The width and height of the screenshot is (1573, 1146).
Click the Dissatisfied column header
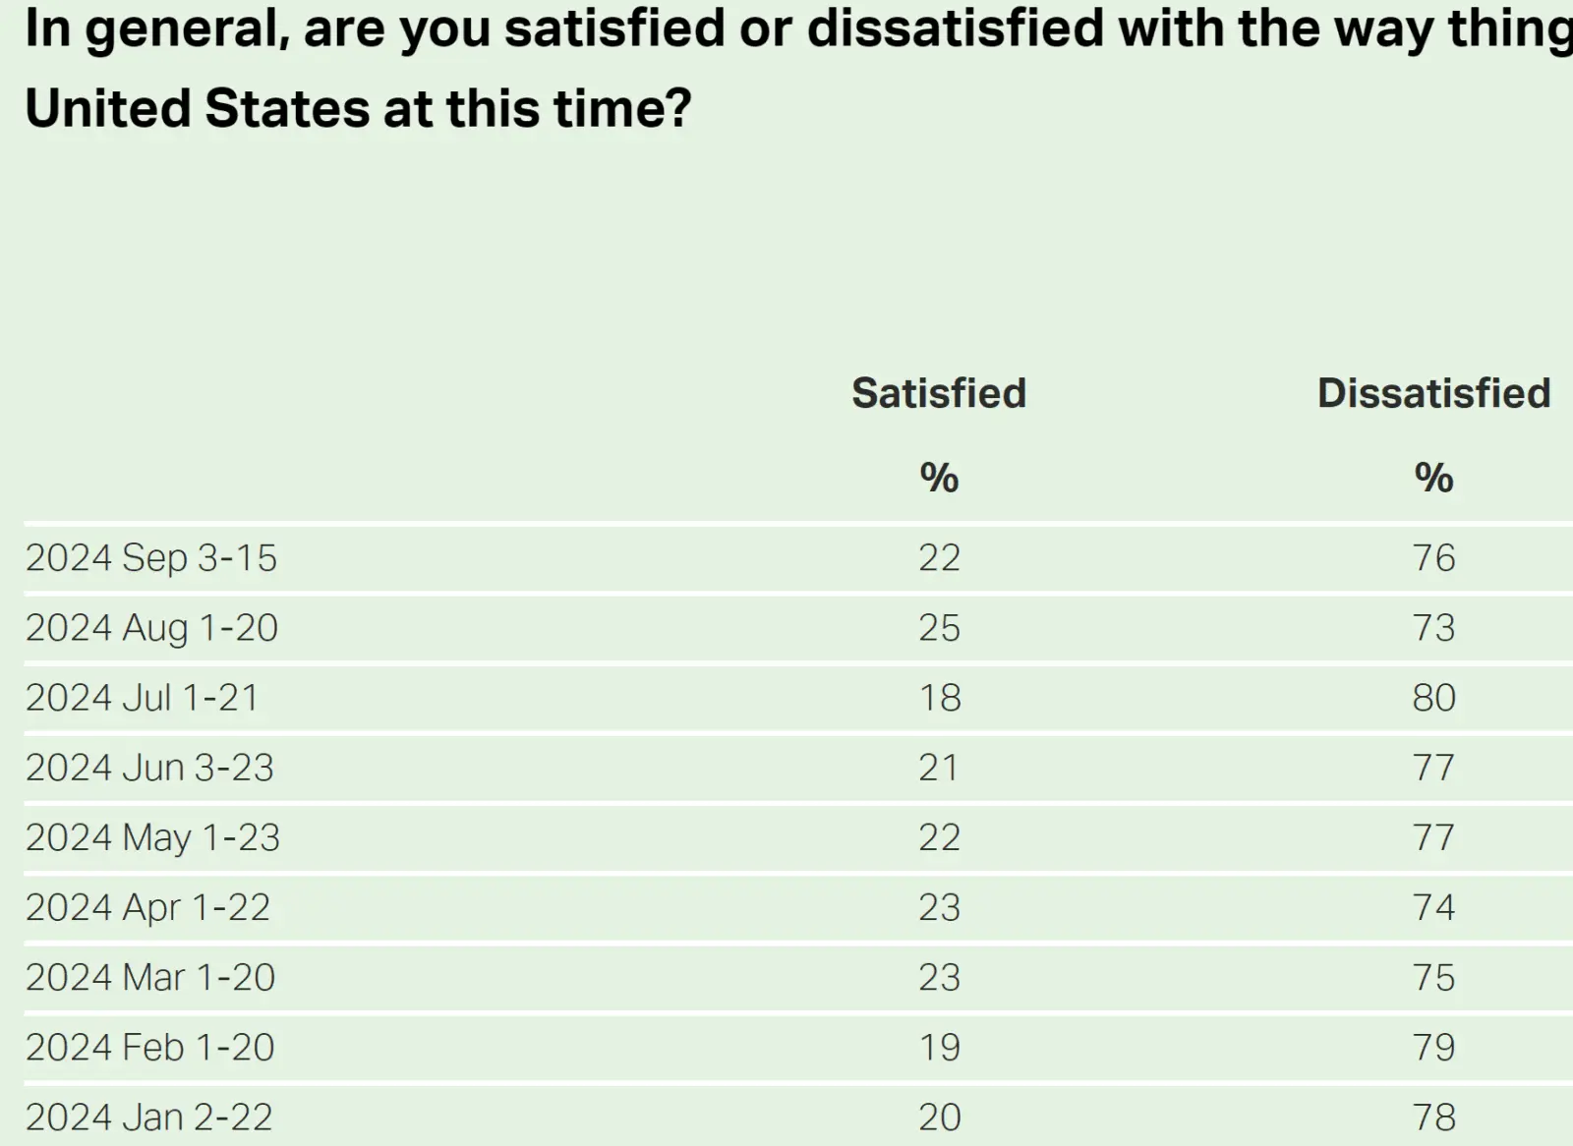(1433, 393)
